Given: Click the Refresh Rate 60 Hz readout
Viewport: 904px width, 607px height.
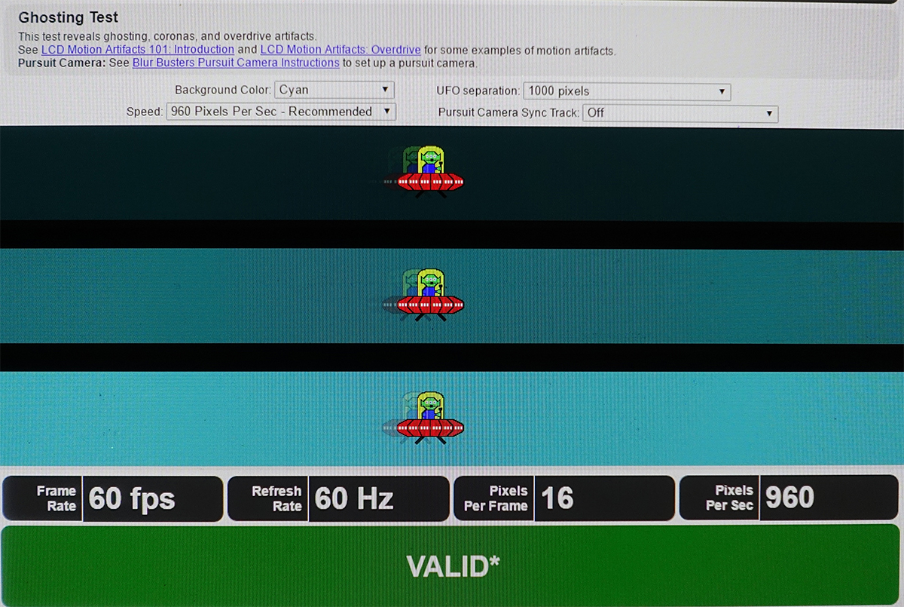Looking at the screenshot, I should 338,498.
